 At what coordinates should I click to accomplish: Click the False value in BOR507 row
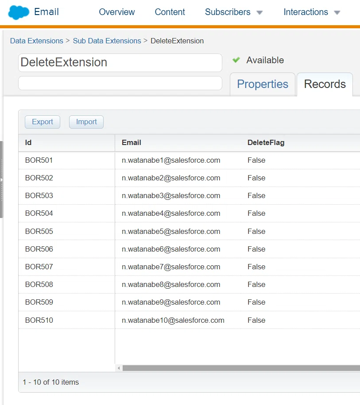point(256,267)
